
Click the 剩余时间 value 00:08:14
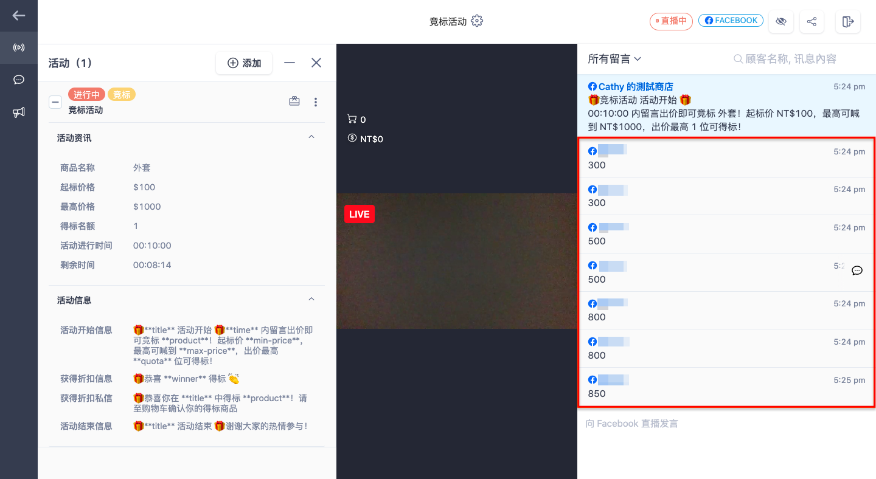(152, 265)
